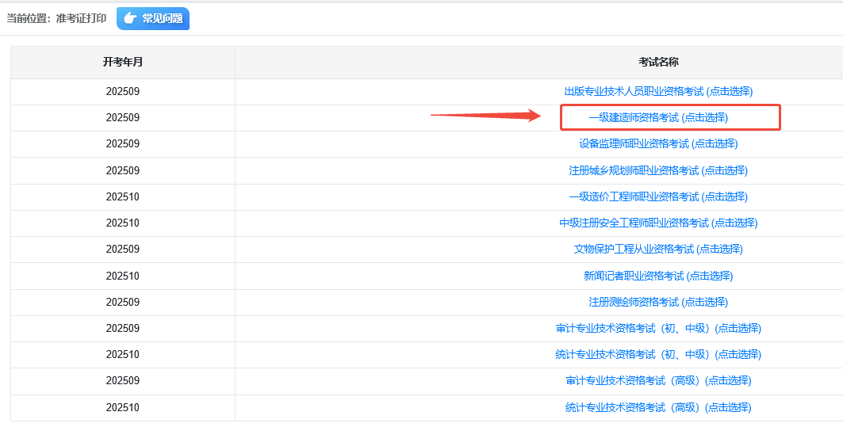Select 一级造价工程师职业资格考试 link
Viewport: 843px width, 427px height.
pos(658,196)
